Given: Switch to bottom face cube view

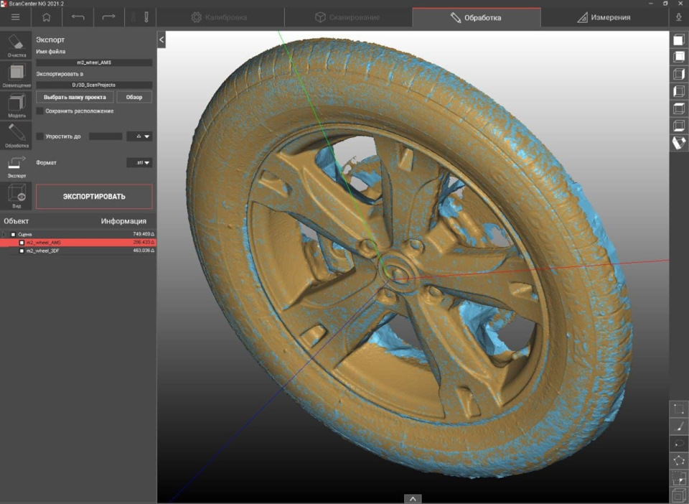Looking at the screenshot, I should [679, 125].
